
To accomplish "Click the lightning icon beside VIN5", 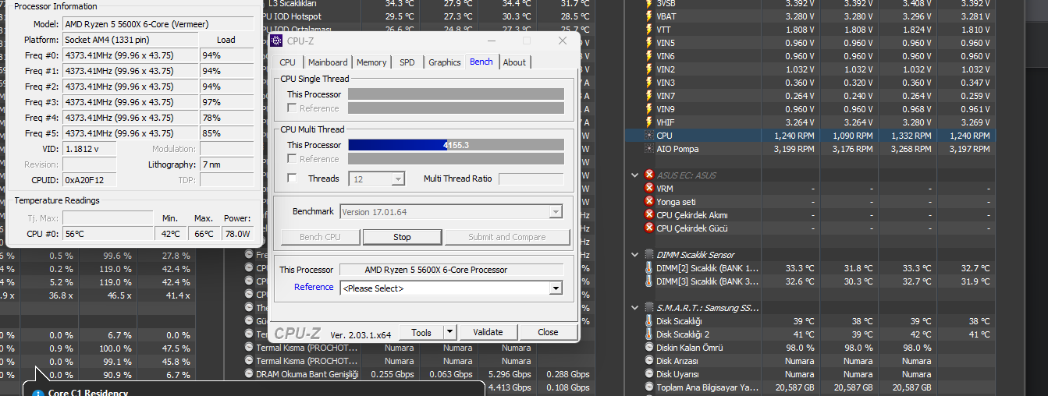I will (x=648, y=43).
